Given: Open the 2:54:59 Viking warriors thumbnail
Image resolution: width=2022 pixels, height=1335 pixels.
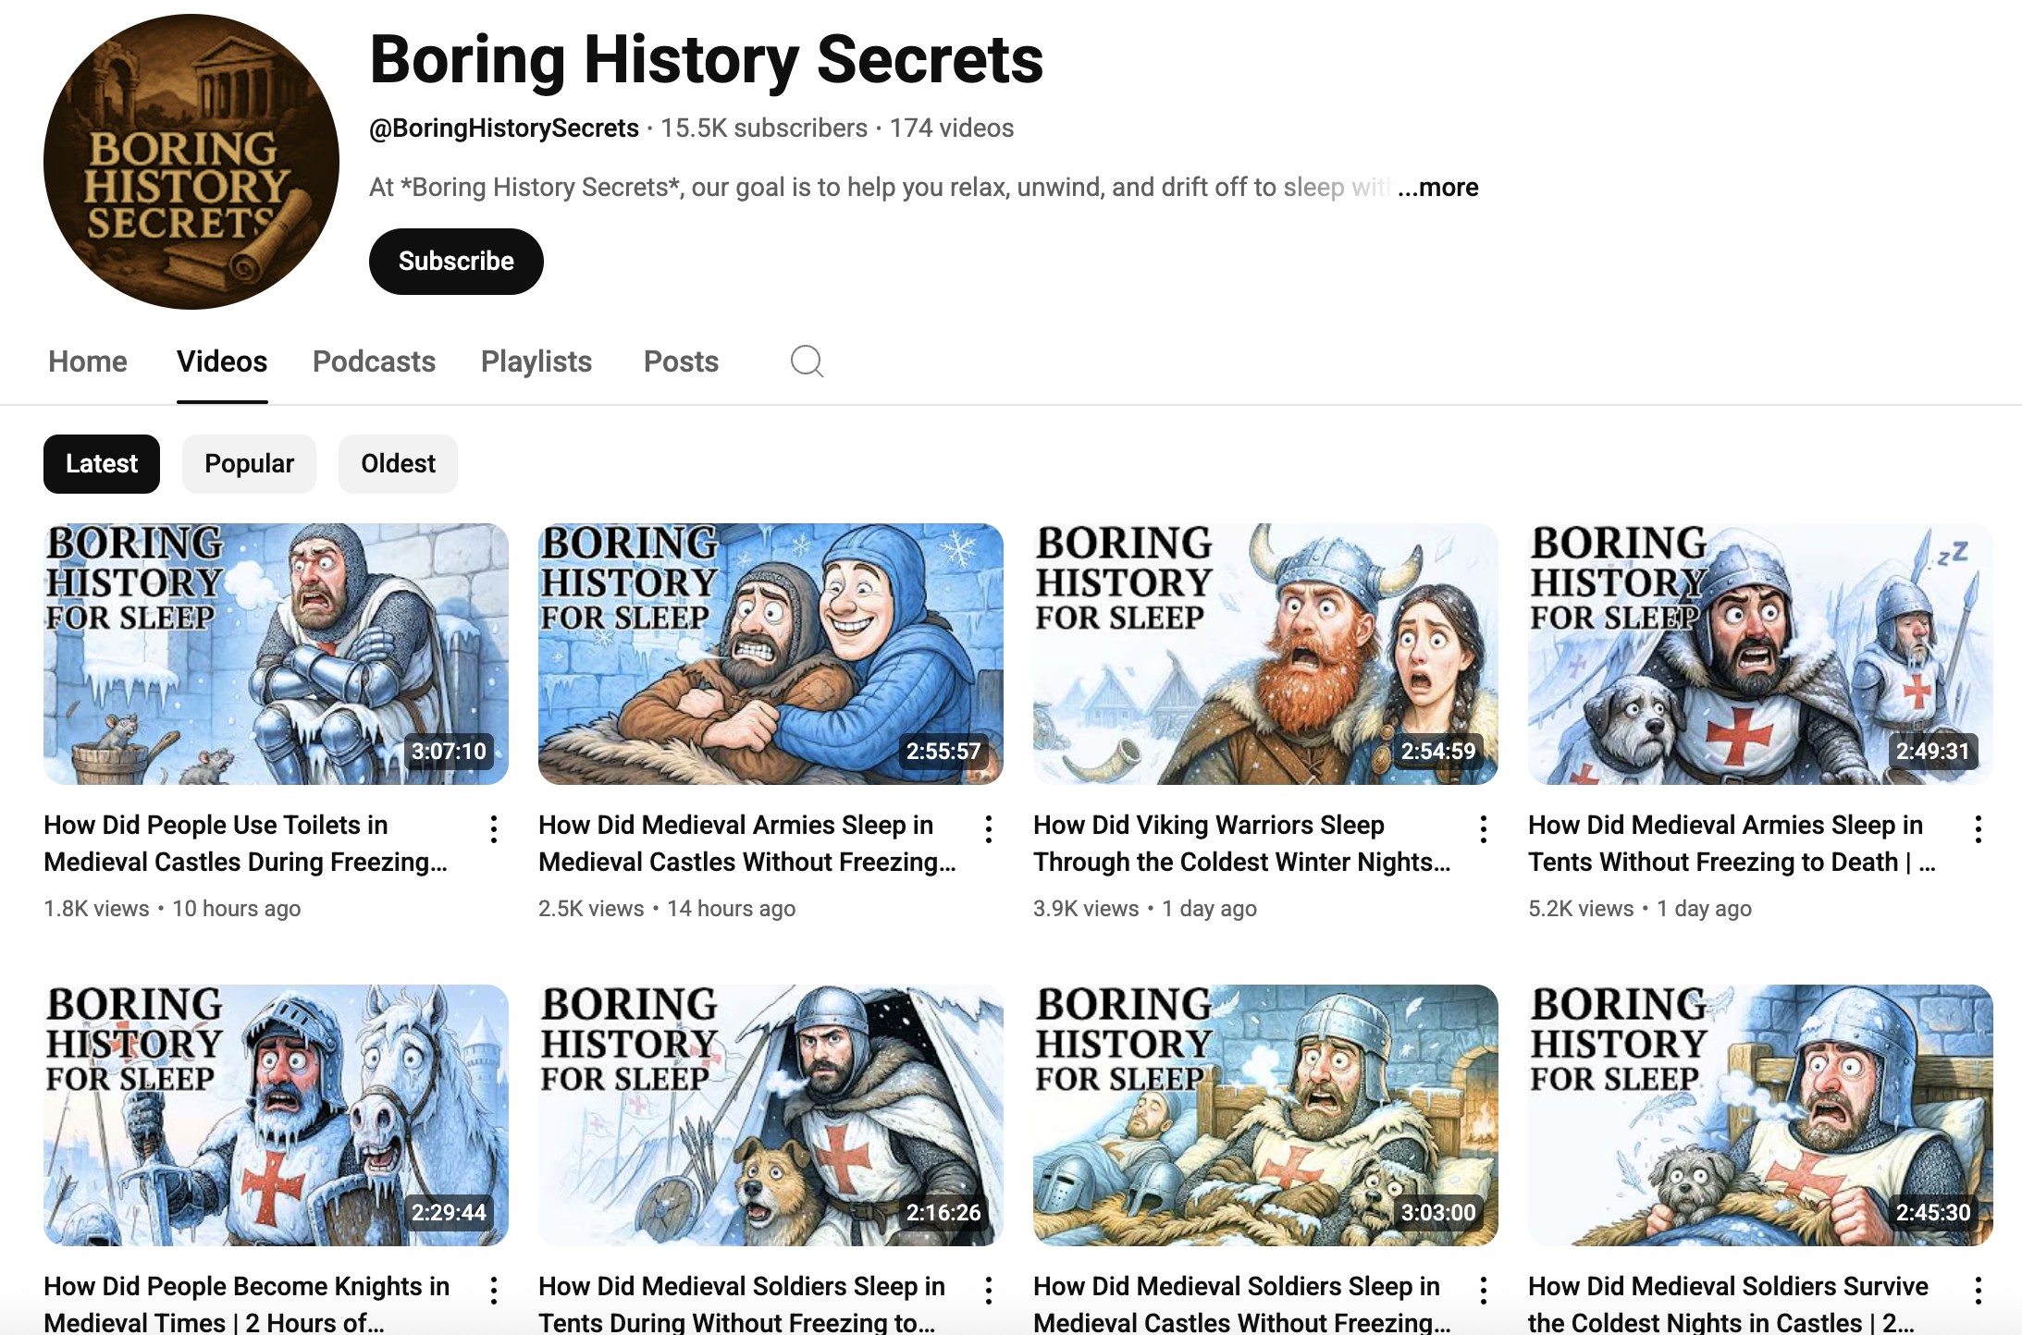Looking at the screenshot, I should [1265, 655].
